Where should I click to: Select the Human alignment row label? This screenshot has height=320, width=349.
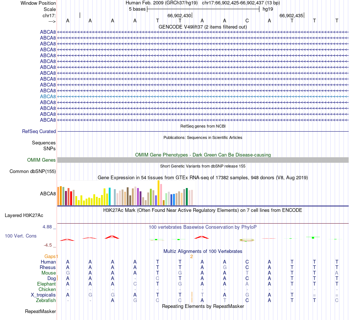[x=48, y=262]
